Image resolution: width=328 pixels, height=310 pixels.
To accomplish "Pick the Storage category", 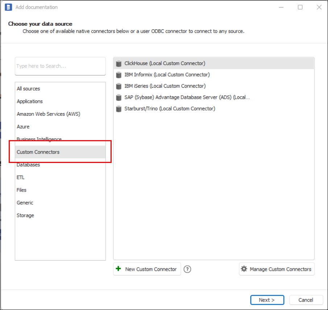I will [25, 215].
